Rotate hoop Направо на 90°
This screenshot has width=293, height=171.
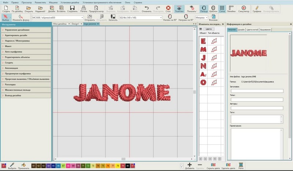(x=186, y=18)
